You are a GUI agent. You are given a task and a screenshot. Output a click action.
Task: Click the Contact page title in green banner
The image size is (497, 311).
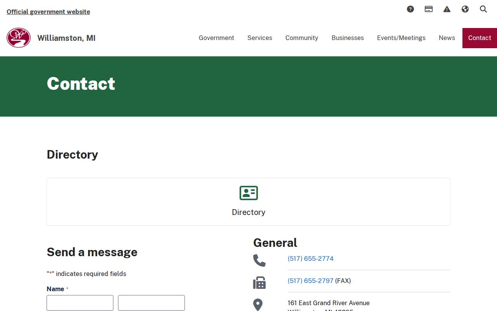point(81,84)
